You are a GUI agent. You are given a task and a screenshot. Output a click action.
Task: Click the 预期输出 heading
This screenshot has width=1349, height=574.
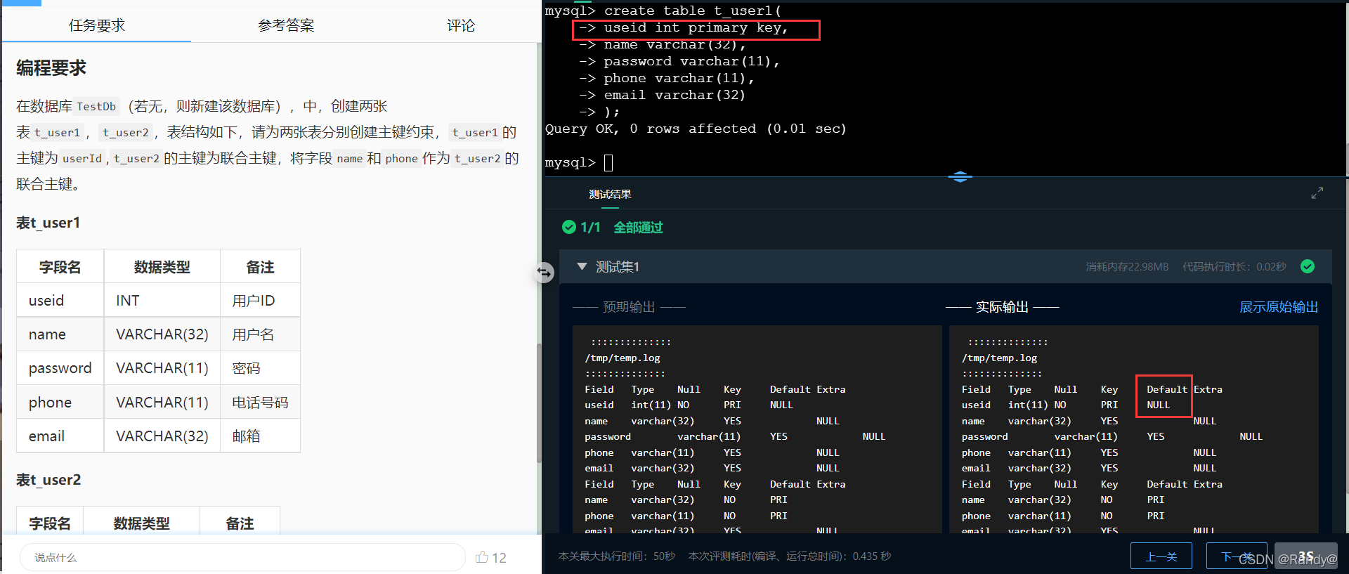(x=629, y=307)
